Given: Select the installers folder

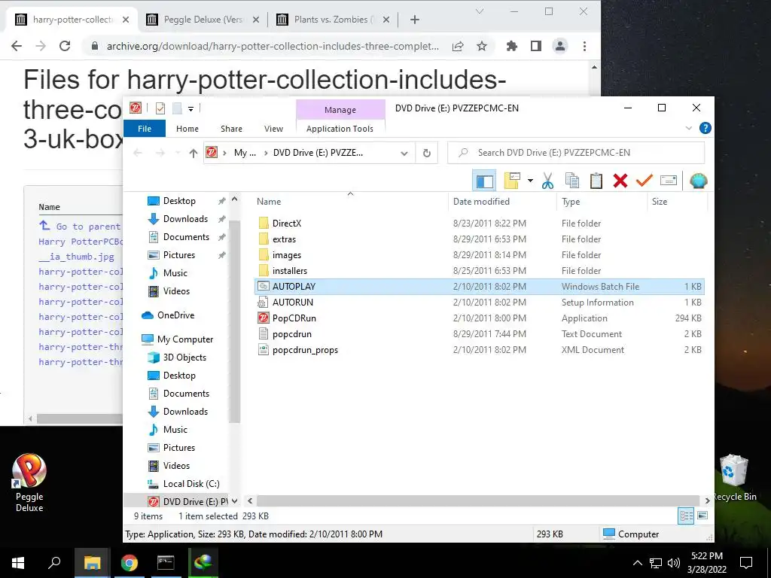Looking at the screenshot, I should pyautogui.click(x=290, y=271).
